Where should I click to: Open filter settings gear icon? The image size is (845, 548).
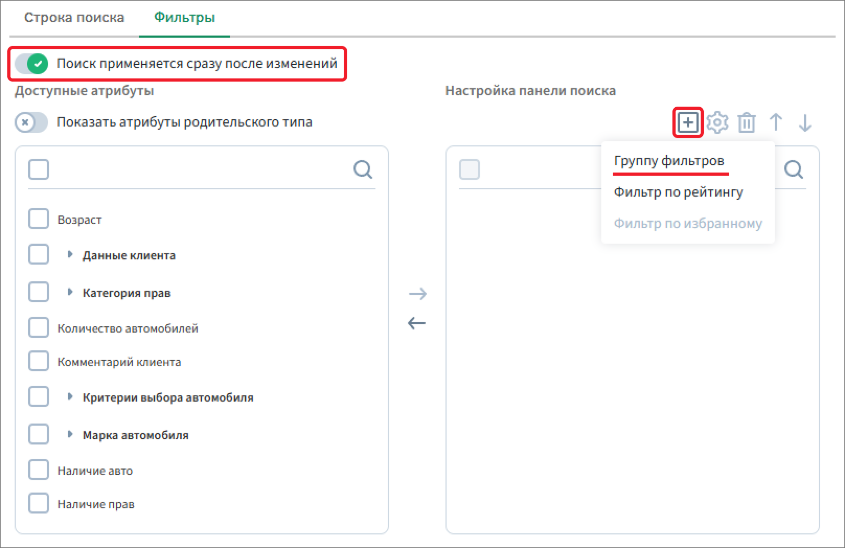tap(717, 122)
